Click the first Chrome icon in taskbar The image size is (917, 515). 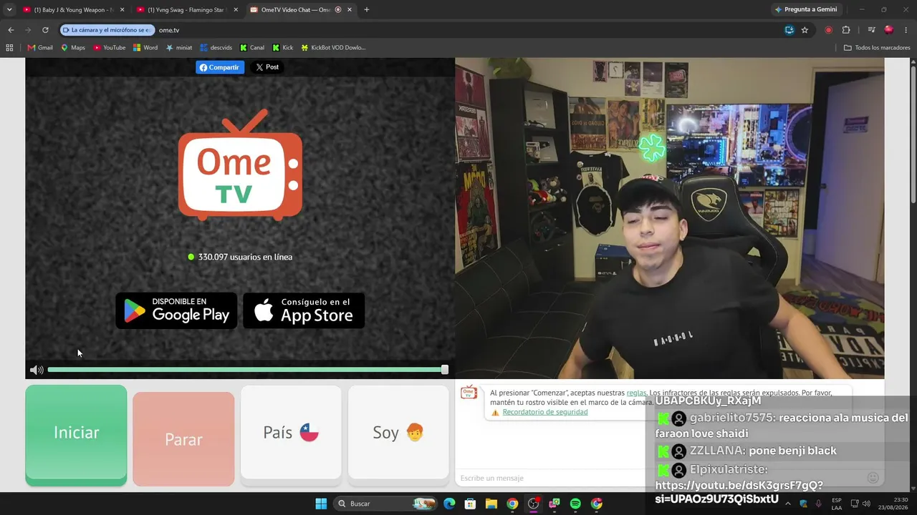point(512,504)
